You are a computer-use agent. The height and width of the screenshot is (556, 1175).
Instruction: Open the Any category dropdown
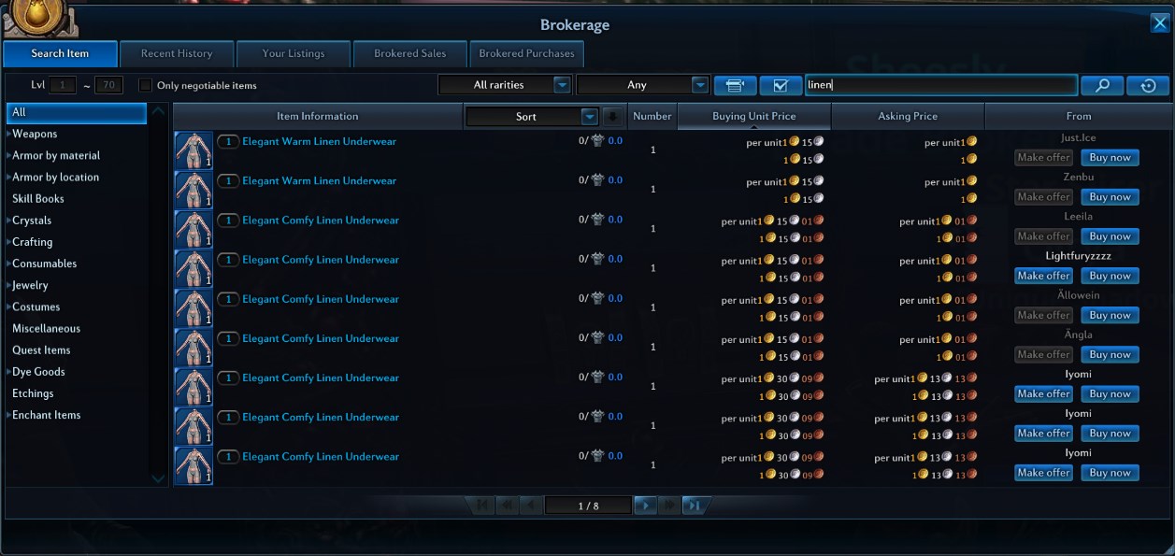[x=643, y=85]
